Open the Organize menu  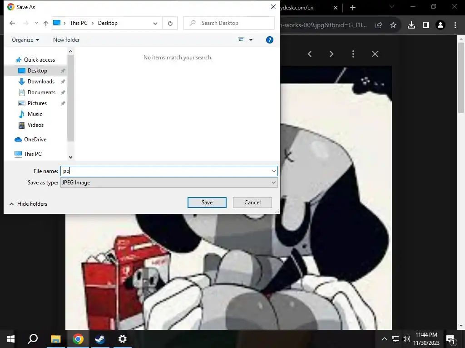click(x=25, y=40)
